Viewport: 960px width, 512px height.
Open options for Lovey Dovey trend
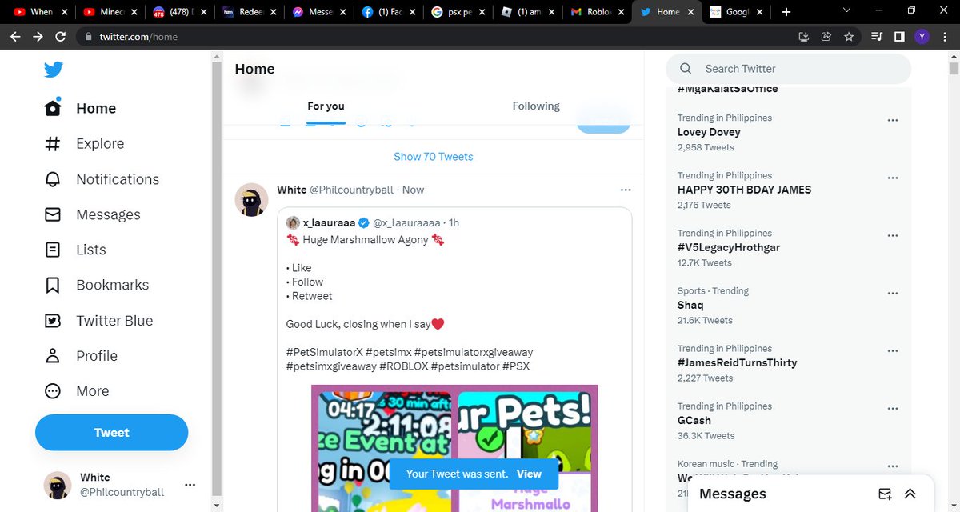[893, 120]
